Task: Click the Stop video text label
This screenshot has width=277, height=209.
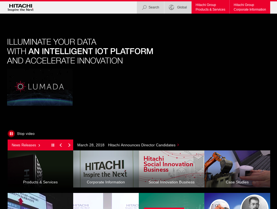Action: [x=26, y=134]
